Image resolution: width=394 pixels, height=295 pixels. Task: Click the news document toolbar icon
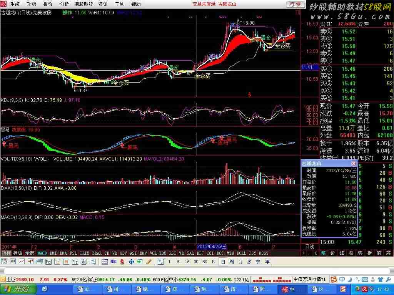40,262
